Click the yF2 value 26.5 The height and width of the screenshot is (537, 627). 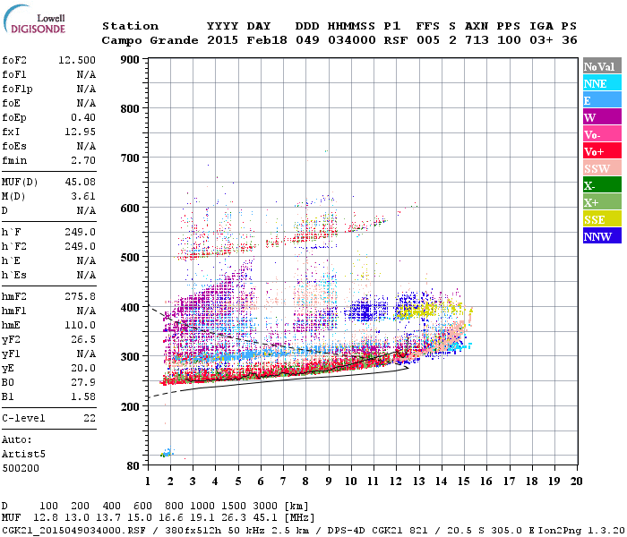[x=83, y=339]
